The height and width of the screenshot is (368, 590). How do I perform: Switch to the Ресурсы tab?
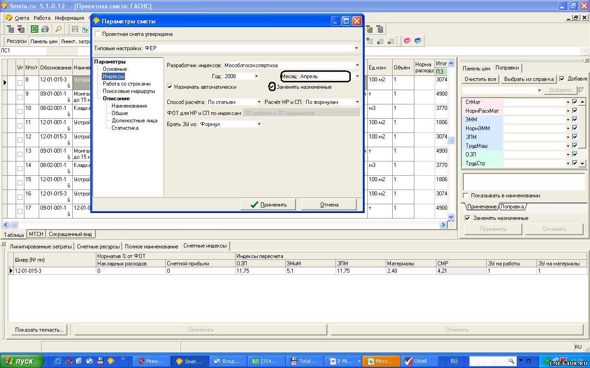(x=17, y=41)
